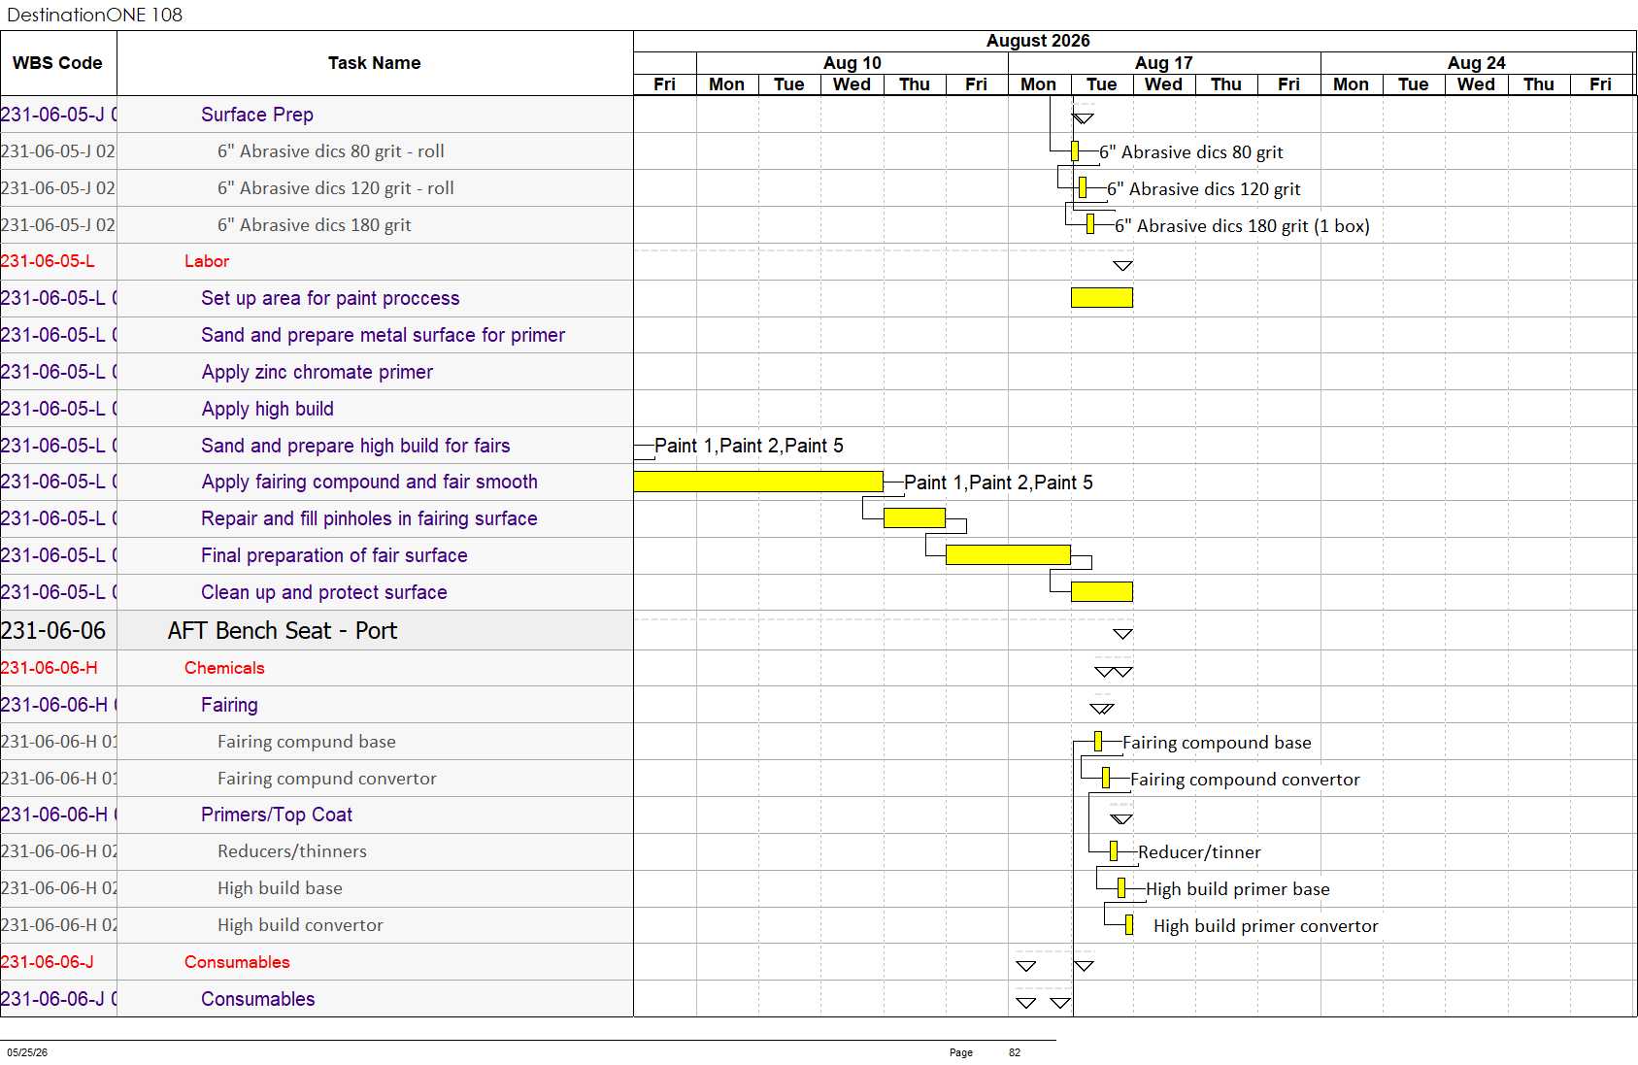Image resolution: width=1638 pixels, height=1065 pixels.
Task: Click the long yellow bar for Apply fairing compound
Action: [x=758, y=482]
